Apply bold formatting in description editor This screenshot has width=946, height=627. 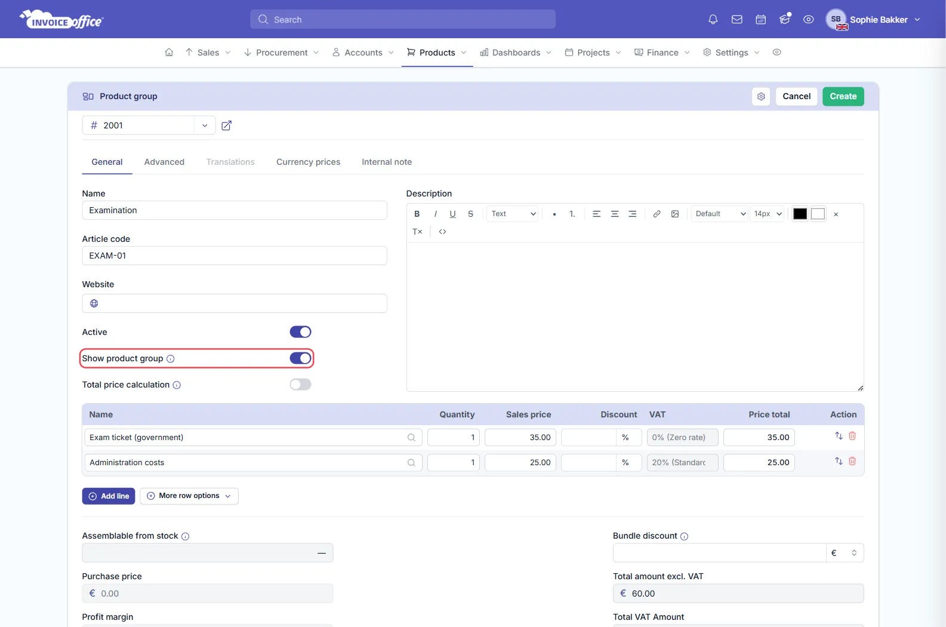[417, 214]
